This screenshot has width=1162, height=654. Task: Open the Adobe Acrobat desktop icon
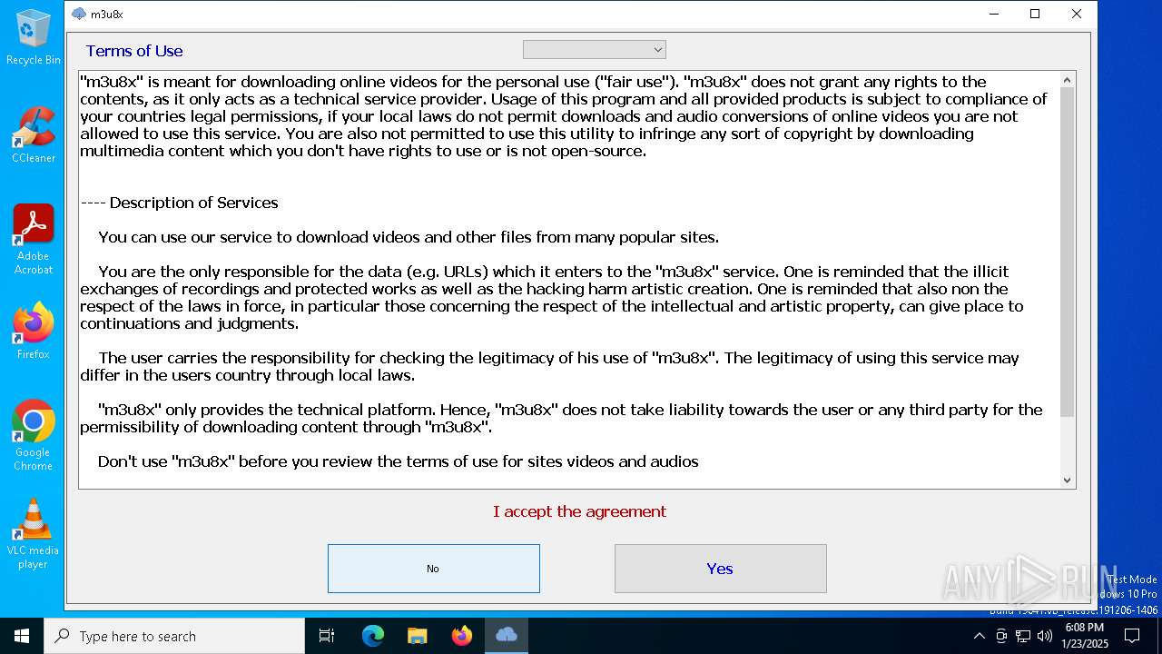tap(34, 240)
